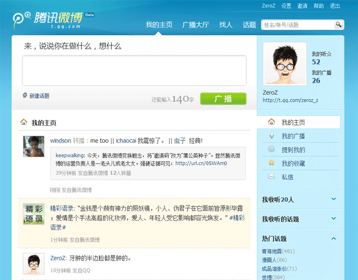Screen dimensions: 358x280
Task: Open 话题 navigation tab
Action: pyautogui.click(x=249, y=24)
